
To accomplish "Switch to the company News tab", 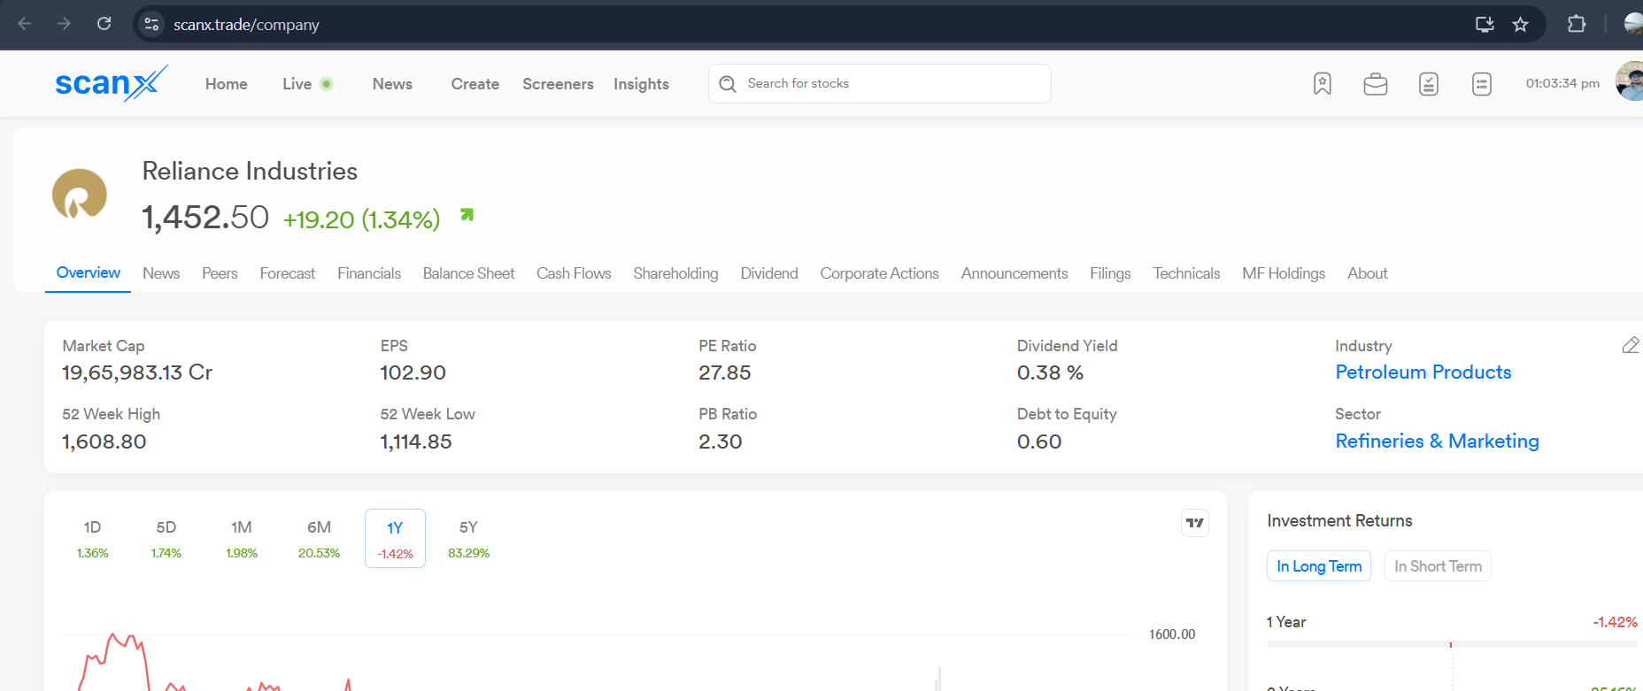I will tap(161, 273).
